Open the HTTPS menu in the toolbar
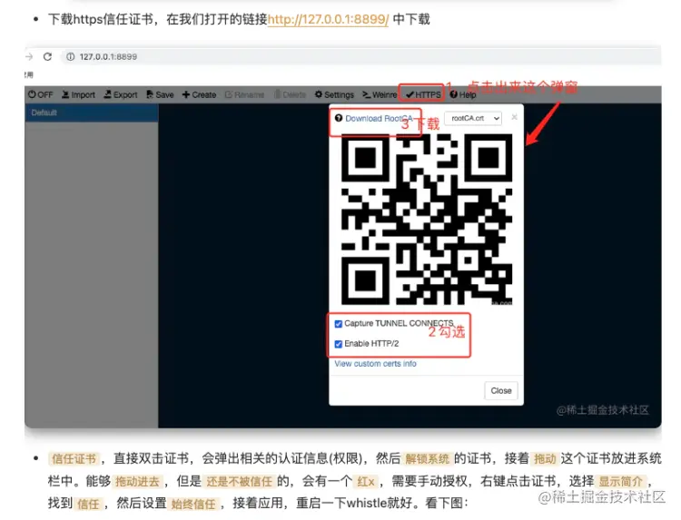Image resolution: width=681 pixels, height=520 pixels. (x=423, y=94)
